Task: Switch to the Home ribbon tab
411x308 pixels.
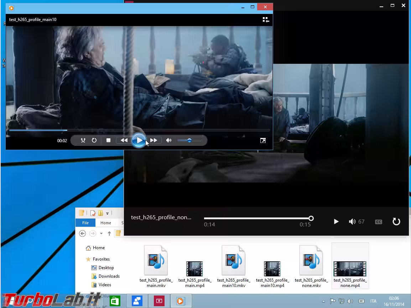Action: [105, 222]
